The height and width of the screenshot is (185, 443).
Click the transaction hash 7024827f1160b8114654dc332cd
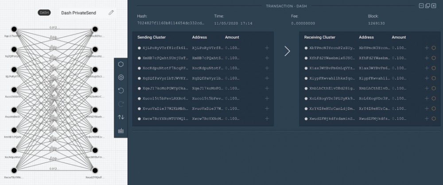(x=171, y=23)
